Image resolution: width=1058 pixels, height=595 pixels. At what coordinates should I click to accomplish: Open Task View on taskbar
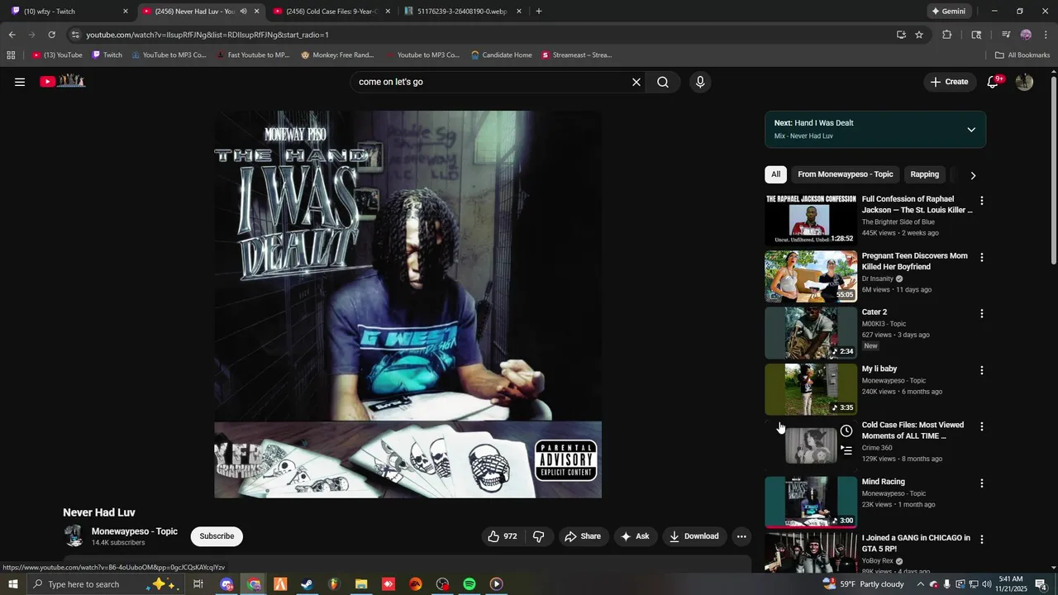pyautogui.click(x=198, y=584)
